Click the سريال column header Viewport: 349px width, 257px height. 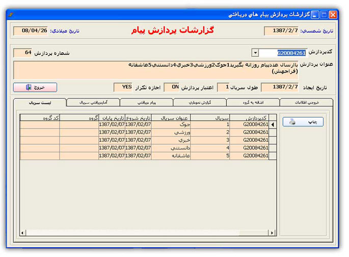coord(210,118)
